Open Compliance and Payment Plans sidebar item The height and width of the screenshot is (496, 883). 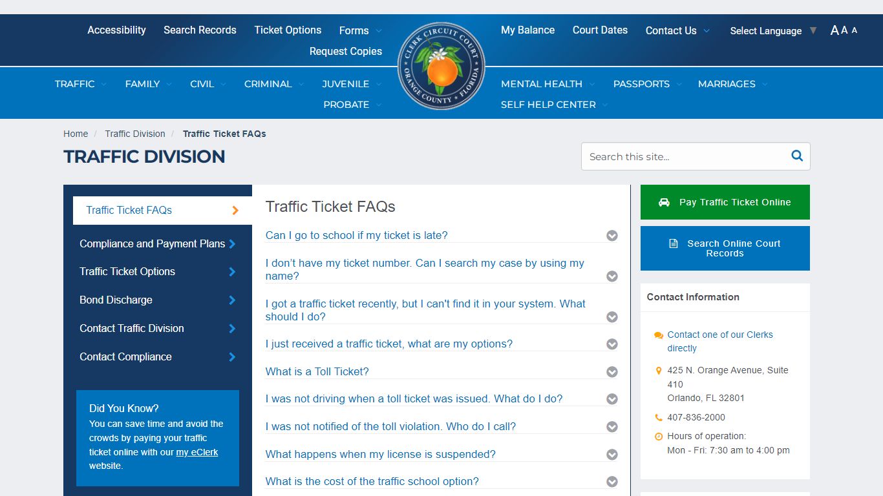coord(153,243)
